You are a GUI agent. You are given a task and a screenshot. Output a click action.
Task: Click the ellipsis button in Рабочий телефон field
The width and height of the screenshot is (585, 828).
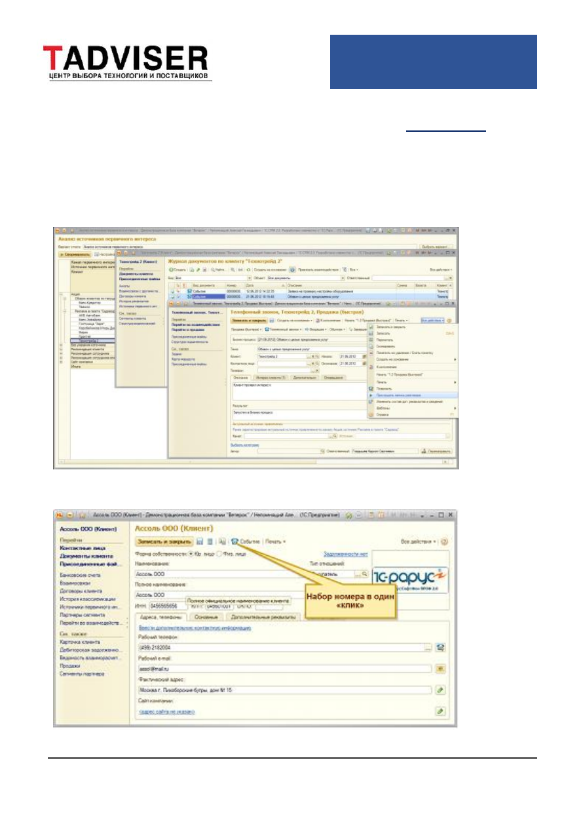[x=428, y=647]
